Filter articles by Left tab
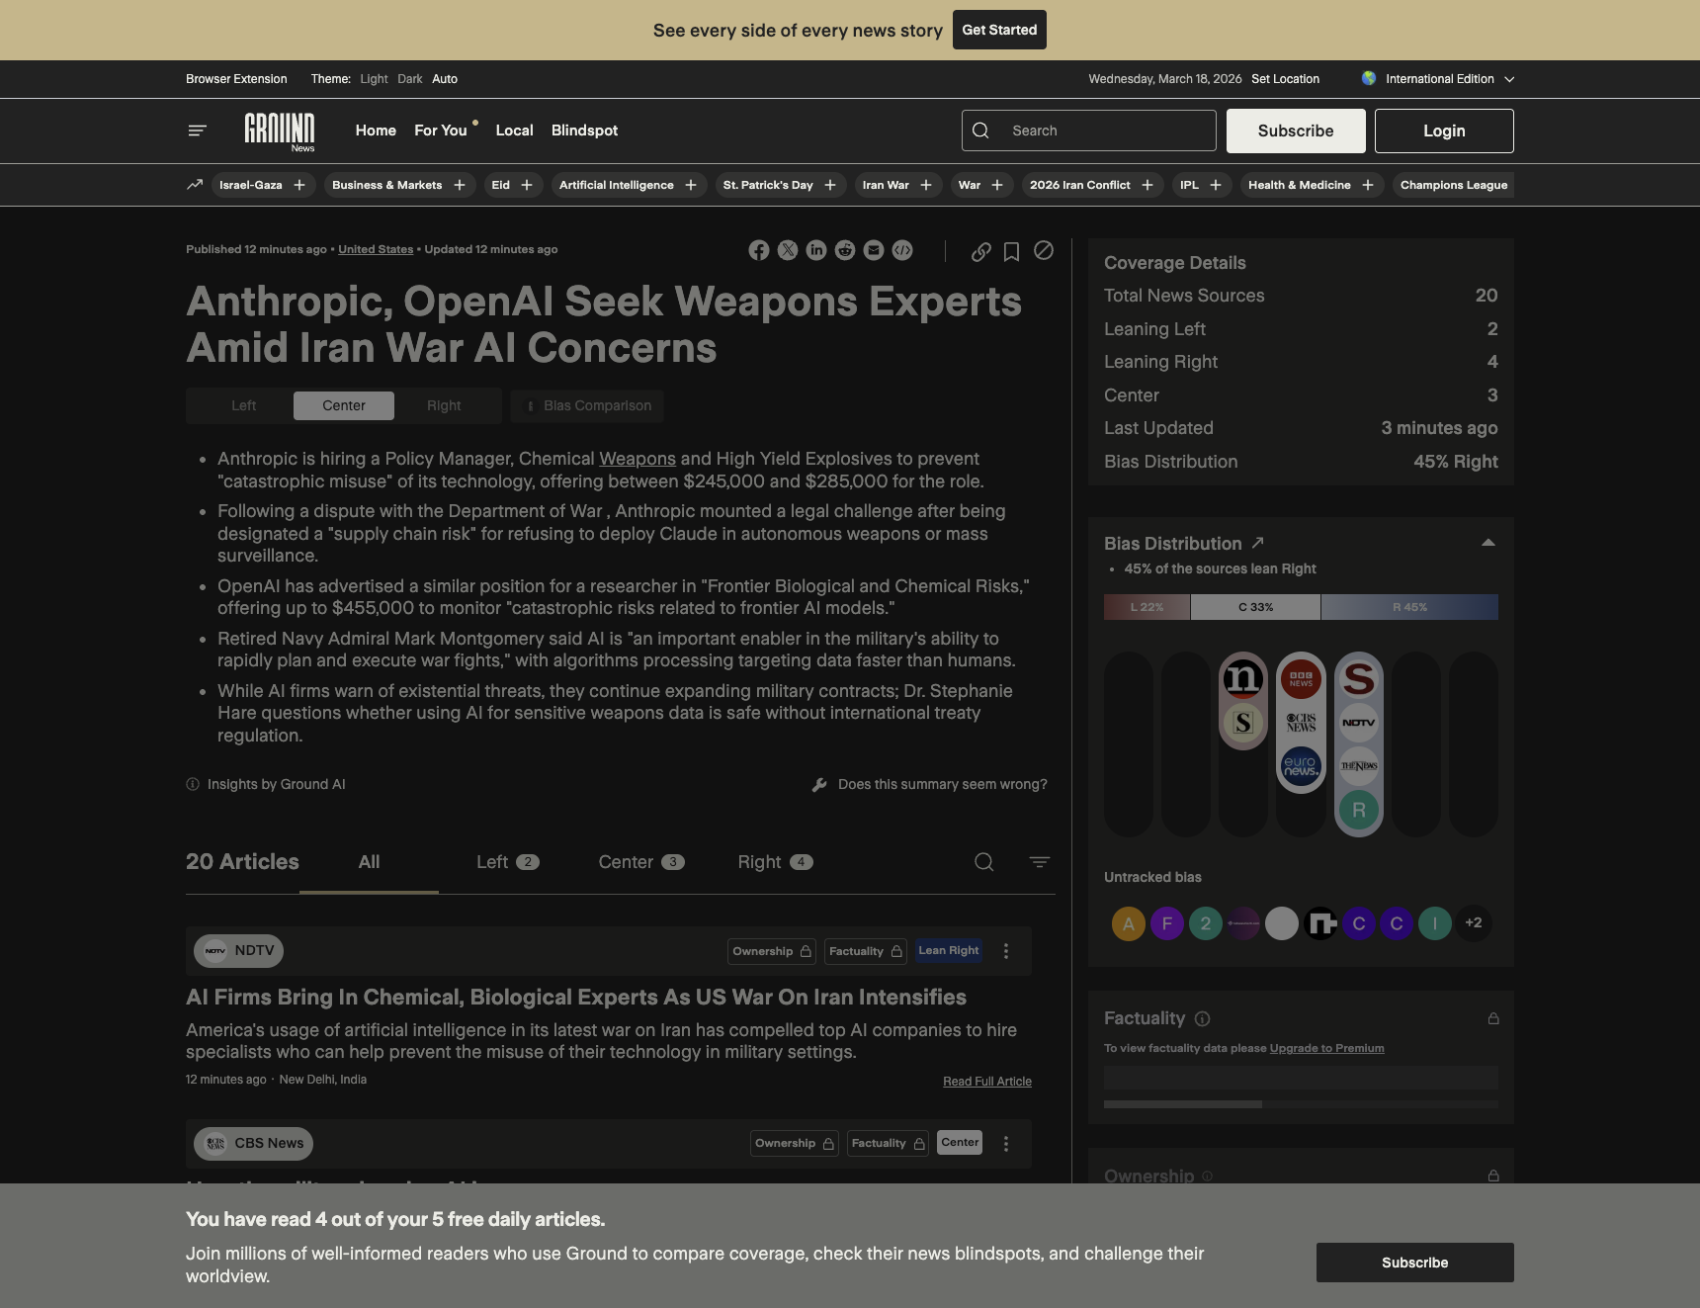Viewport: 1700px width, 1308px height. click(x=507, y=862)
